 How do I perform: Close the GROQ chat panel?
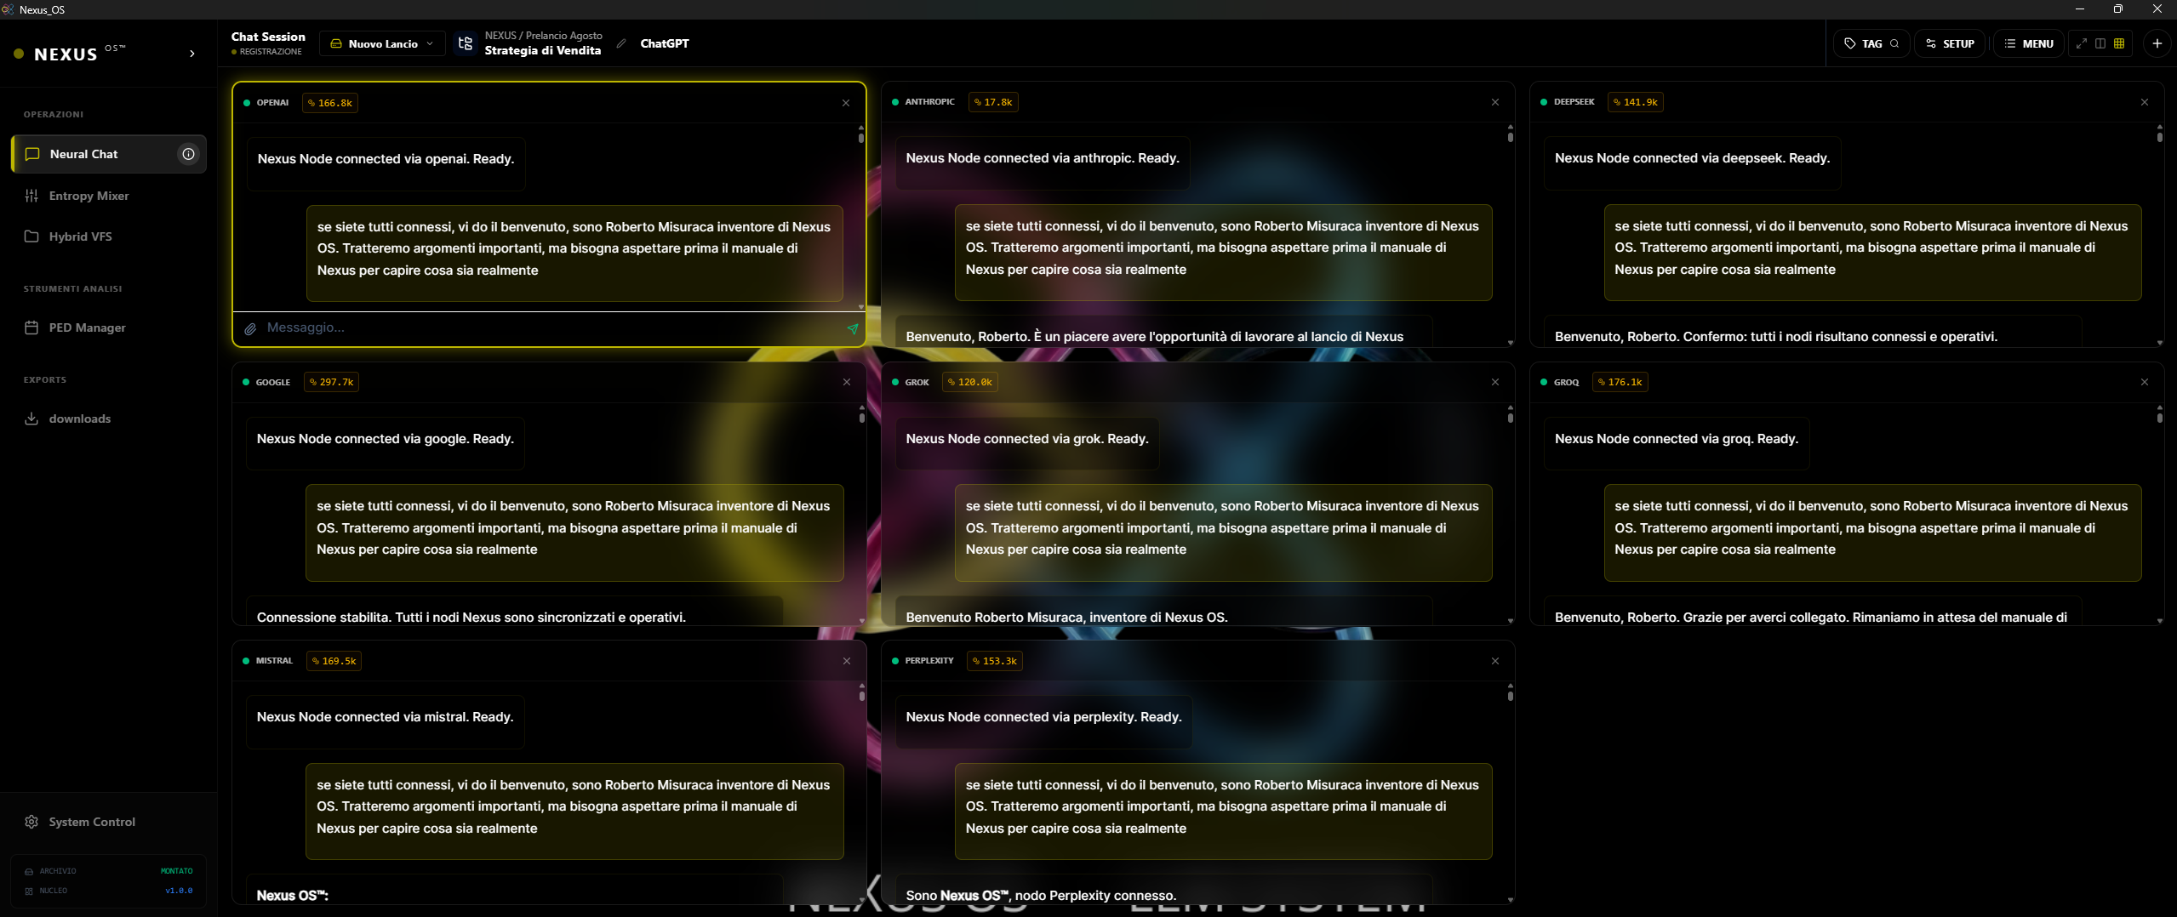coord(2145,382)
